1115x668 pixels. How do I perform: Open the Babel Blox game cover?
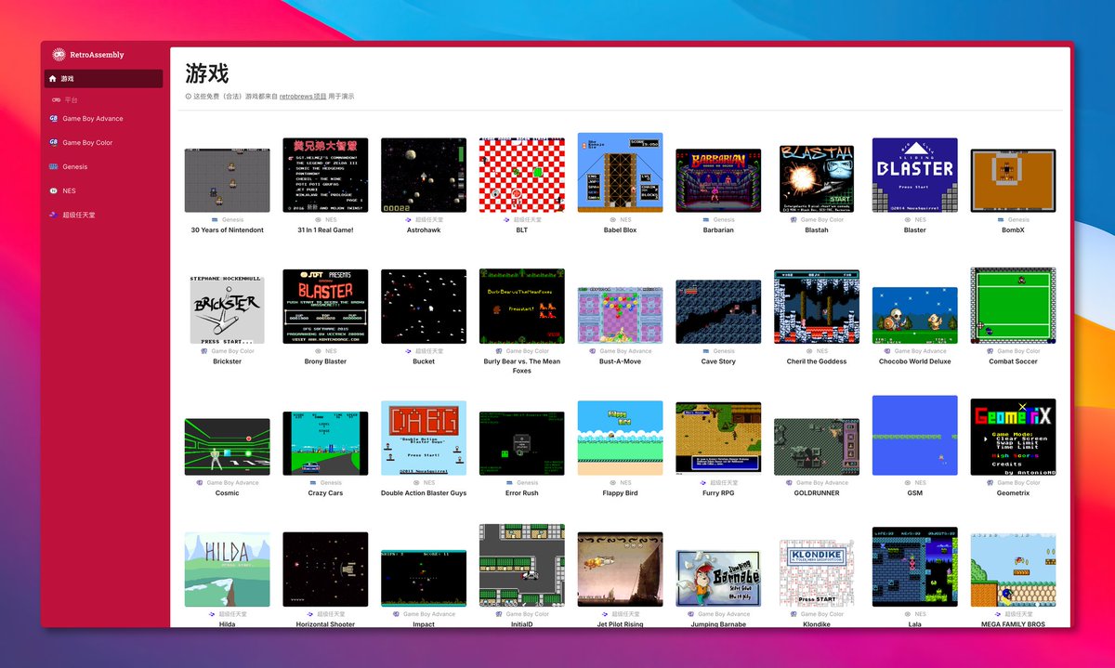(620, 173)
